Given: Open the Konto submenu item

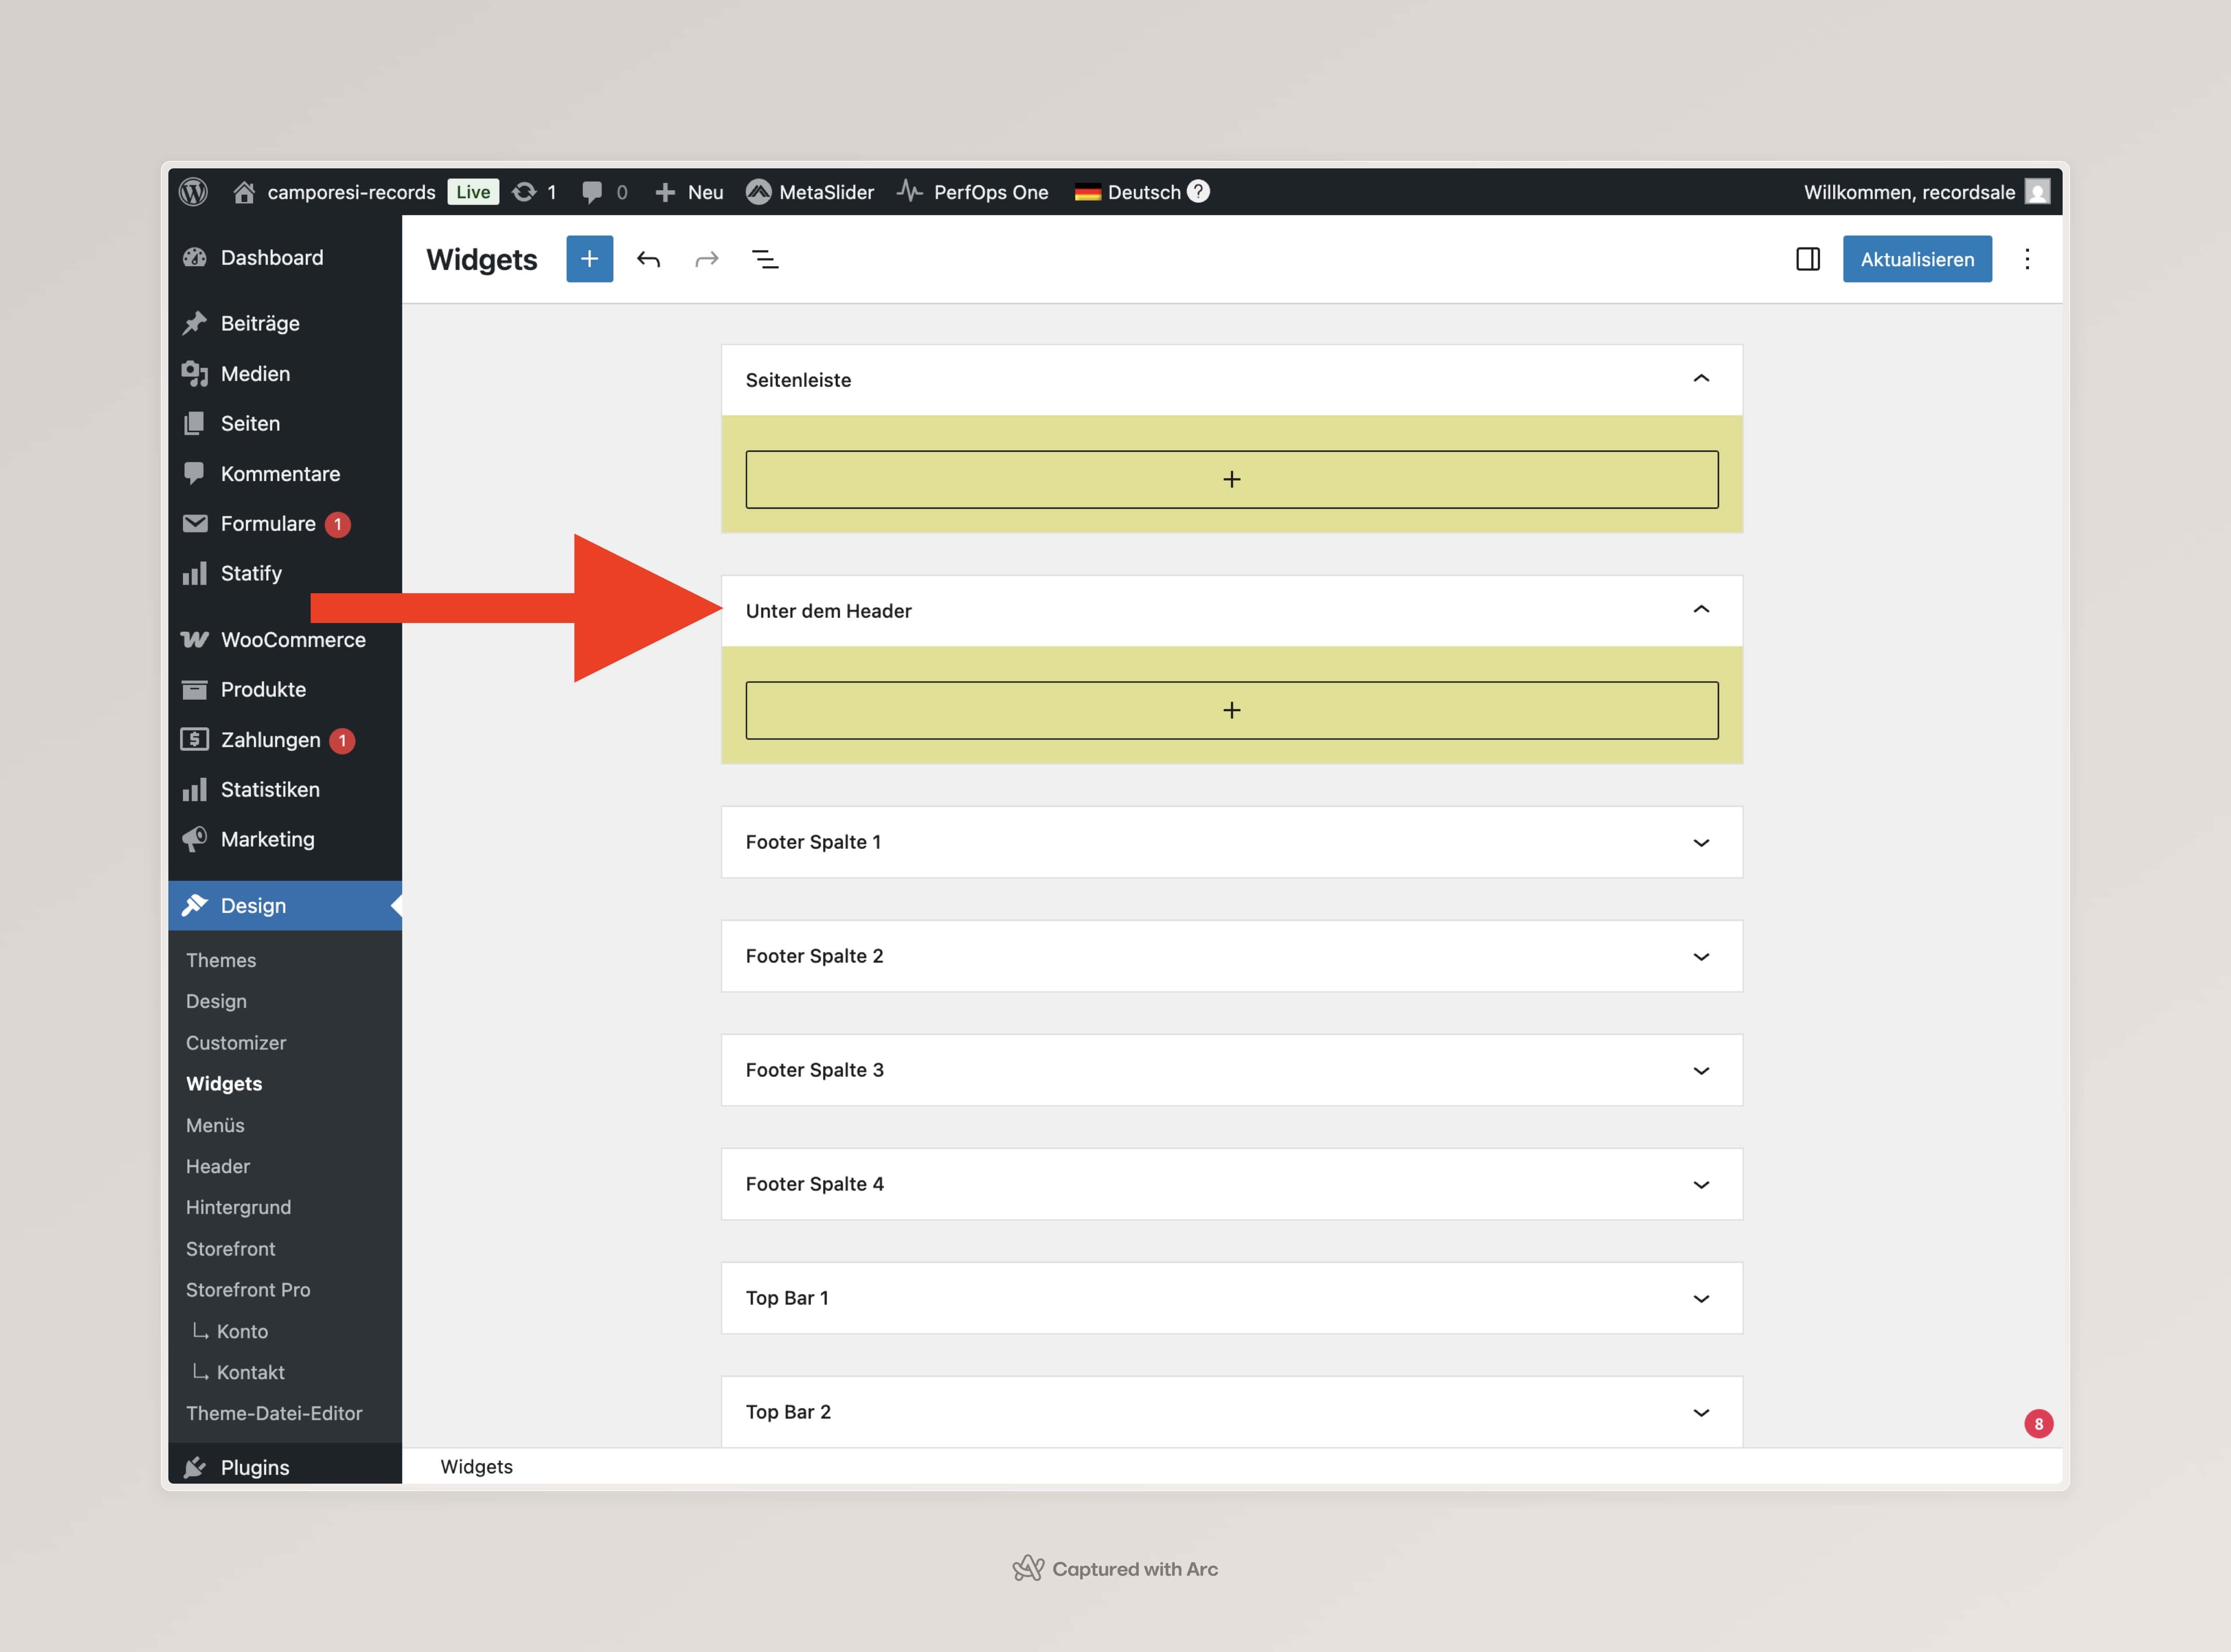Looking at the screenshot, I should click(x=242, y=1331).
